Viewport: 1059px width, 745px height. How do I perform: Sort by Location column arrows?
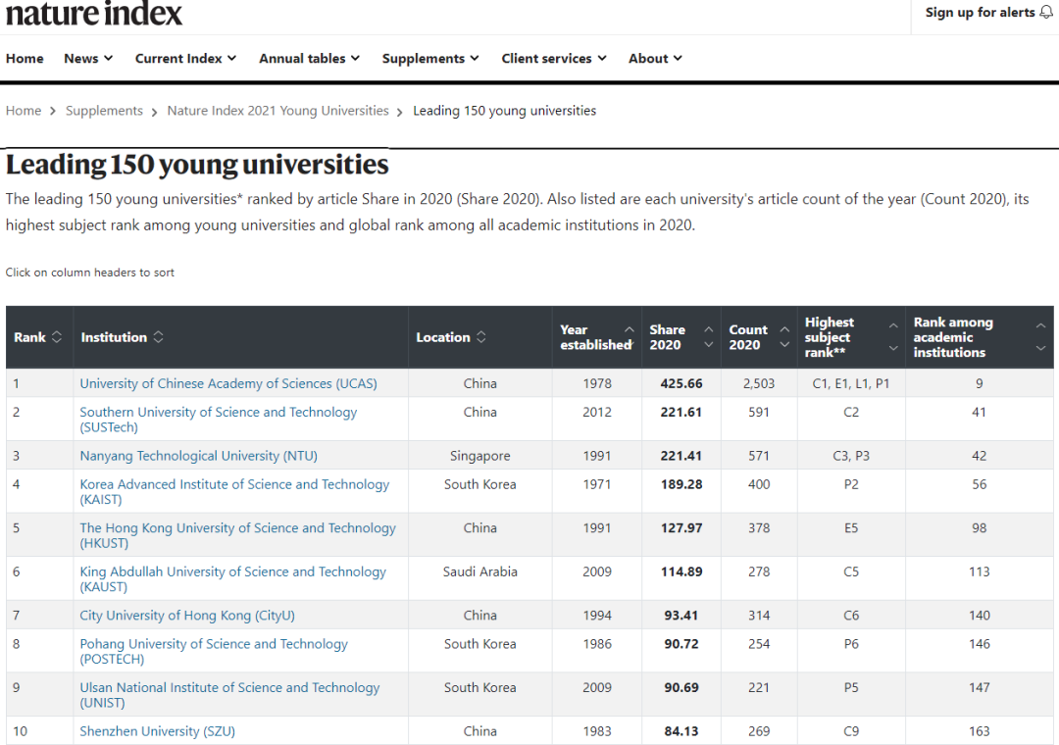click(480, 337)
